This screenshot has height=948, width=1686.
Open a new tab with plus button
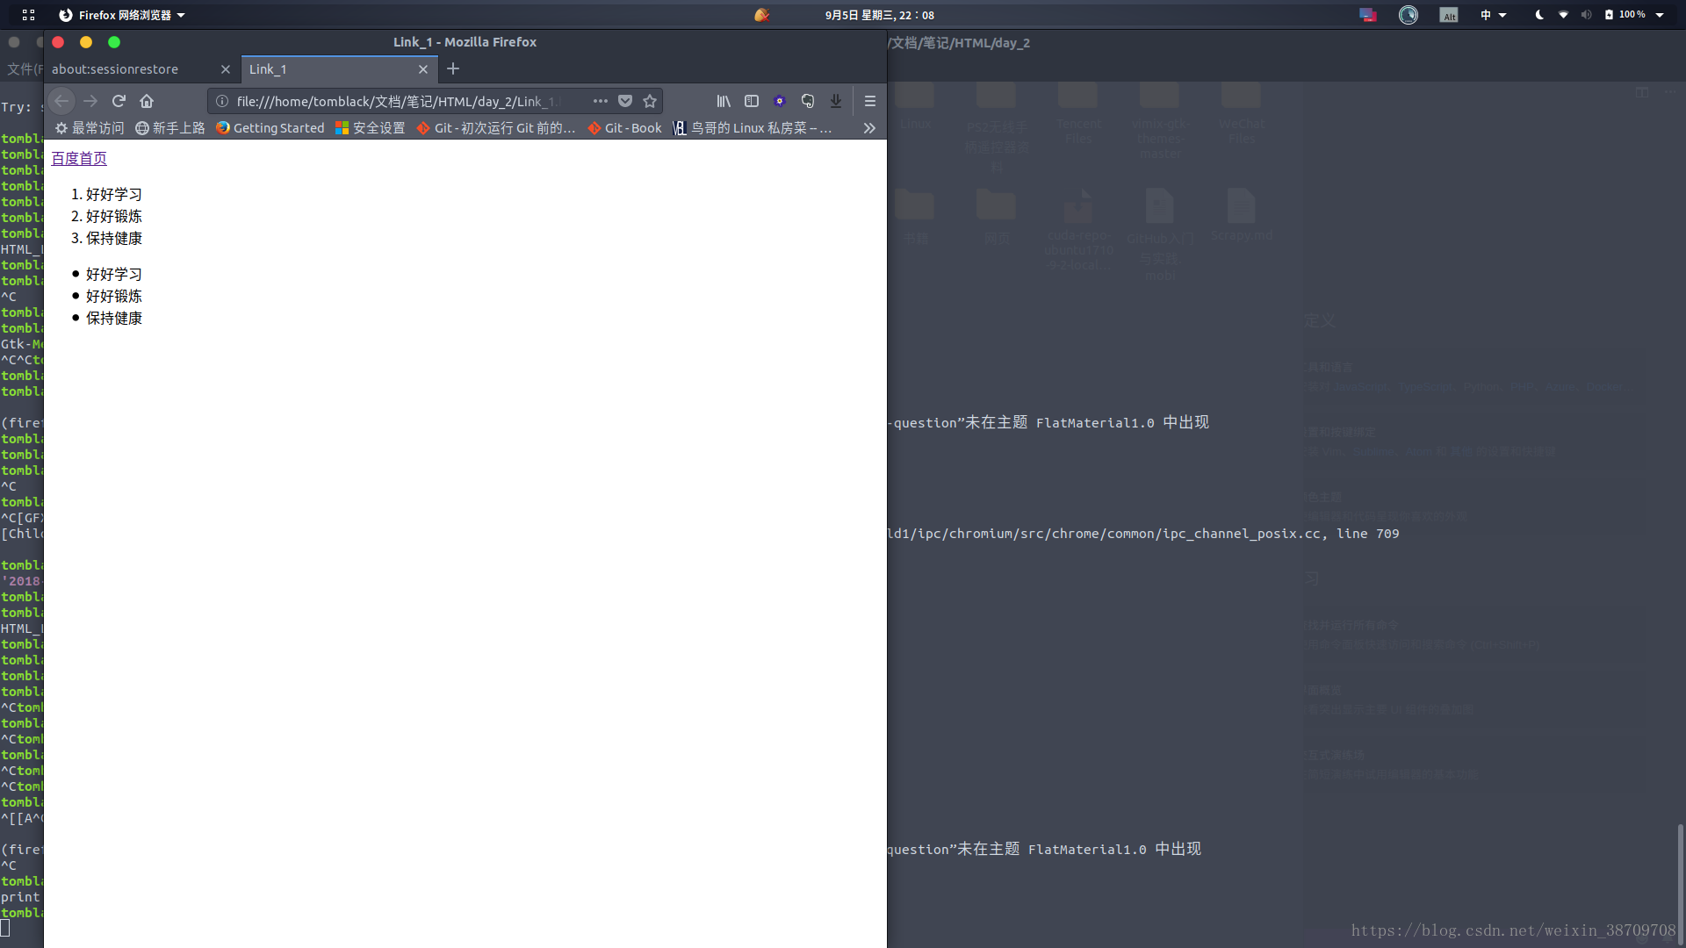(x=453, y=68)
